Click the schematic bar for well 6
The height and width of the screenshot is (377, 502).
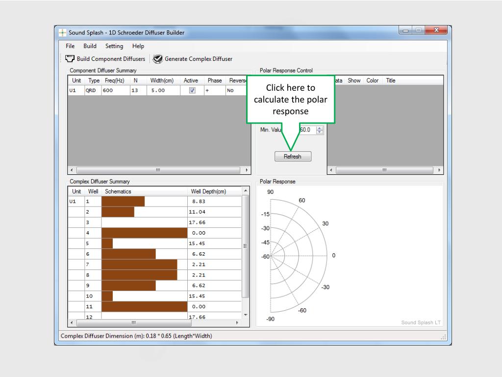[129, 254]
